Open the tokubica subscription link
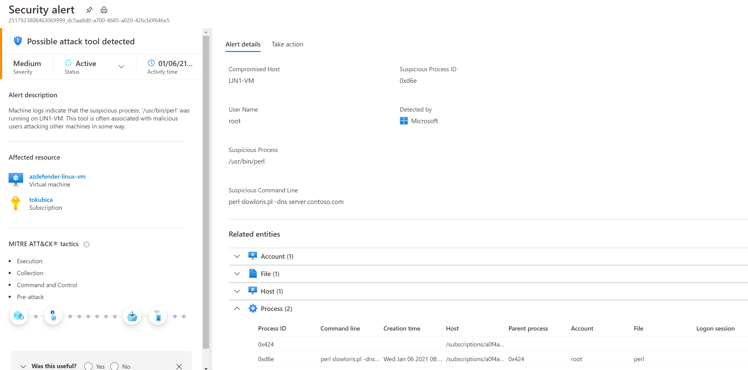This screenshot has height=370, width=748. 41,200
